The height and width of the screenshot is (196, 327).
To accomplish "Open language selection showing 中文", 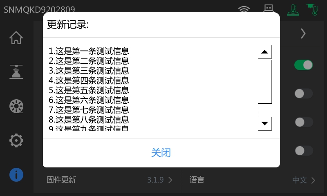I will pos(253,180).
